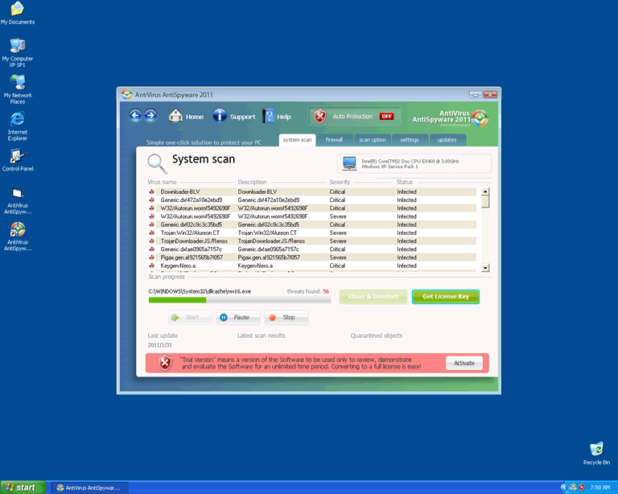Click the Auto Protection shield icon

click(320, 117)
